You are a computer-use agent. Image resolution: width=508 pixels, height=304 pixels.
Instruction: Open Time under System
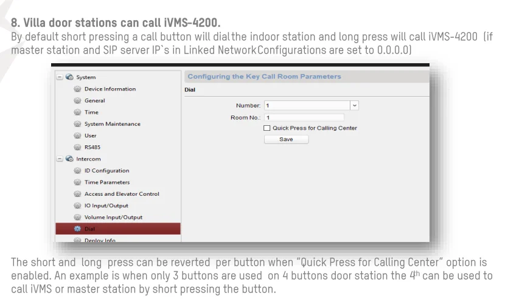pyautogui.click(x=91, y=112)
